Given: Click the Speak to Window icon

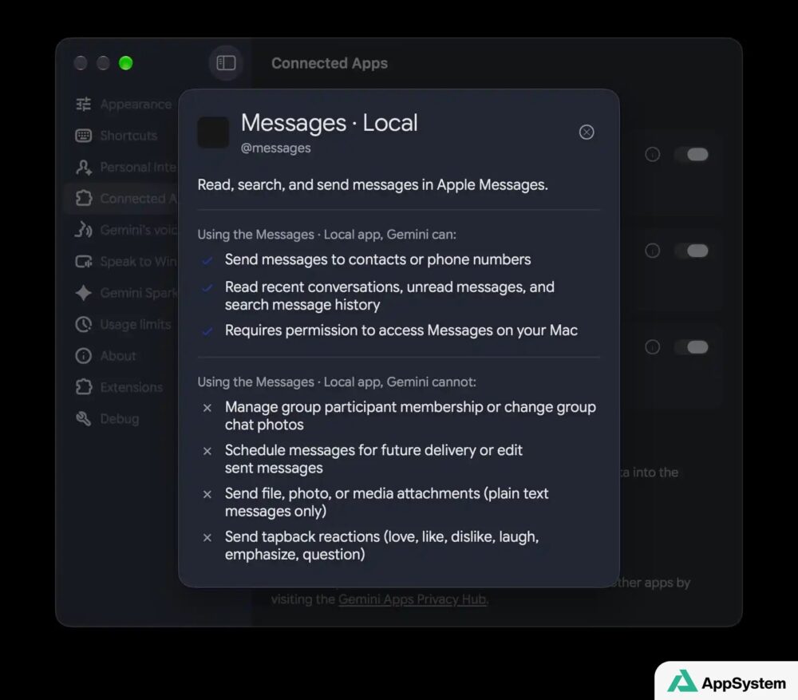Looking at the screenshot, I should (x=84, y=262).
